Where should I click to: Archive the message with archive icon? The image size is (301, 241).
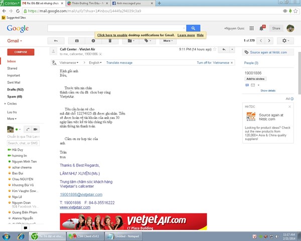(77, 41)
